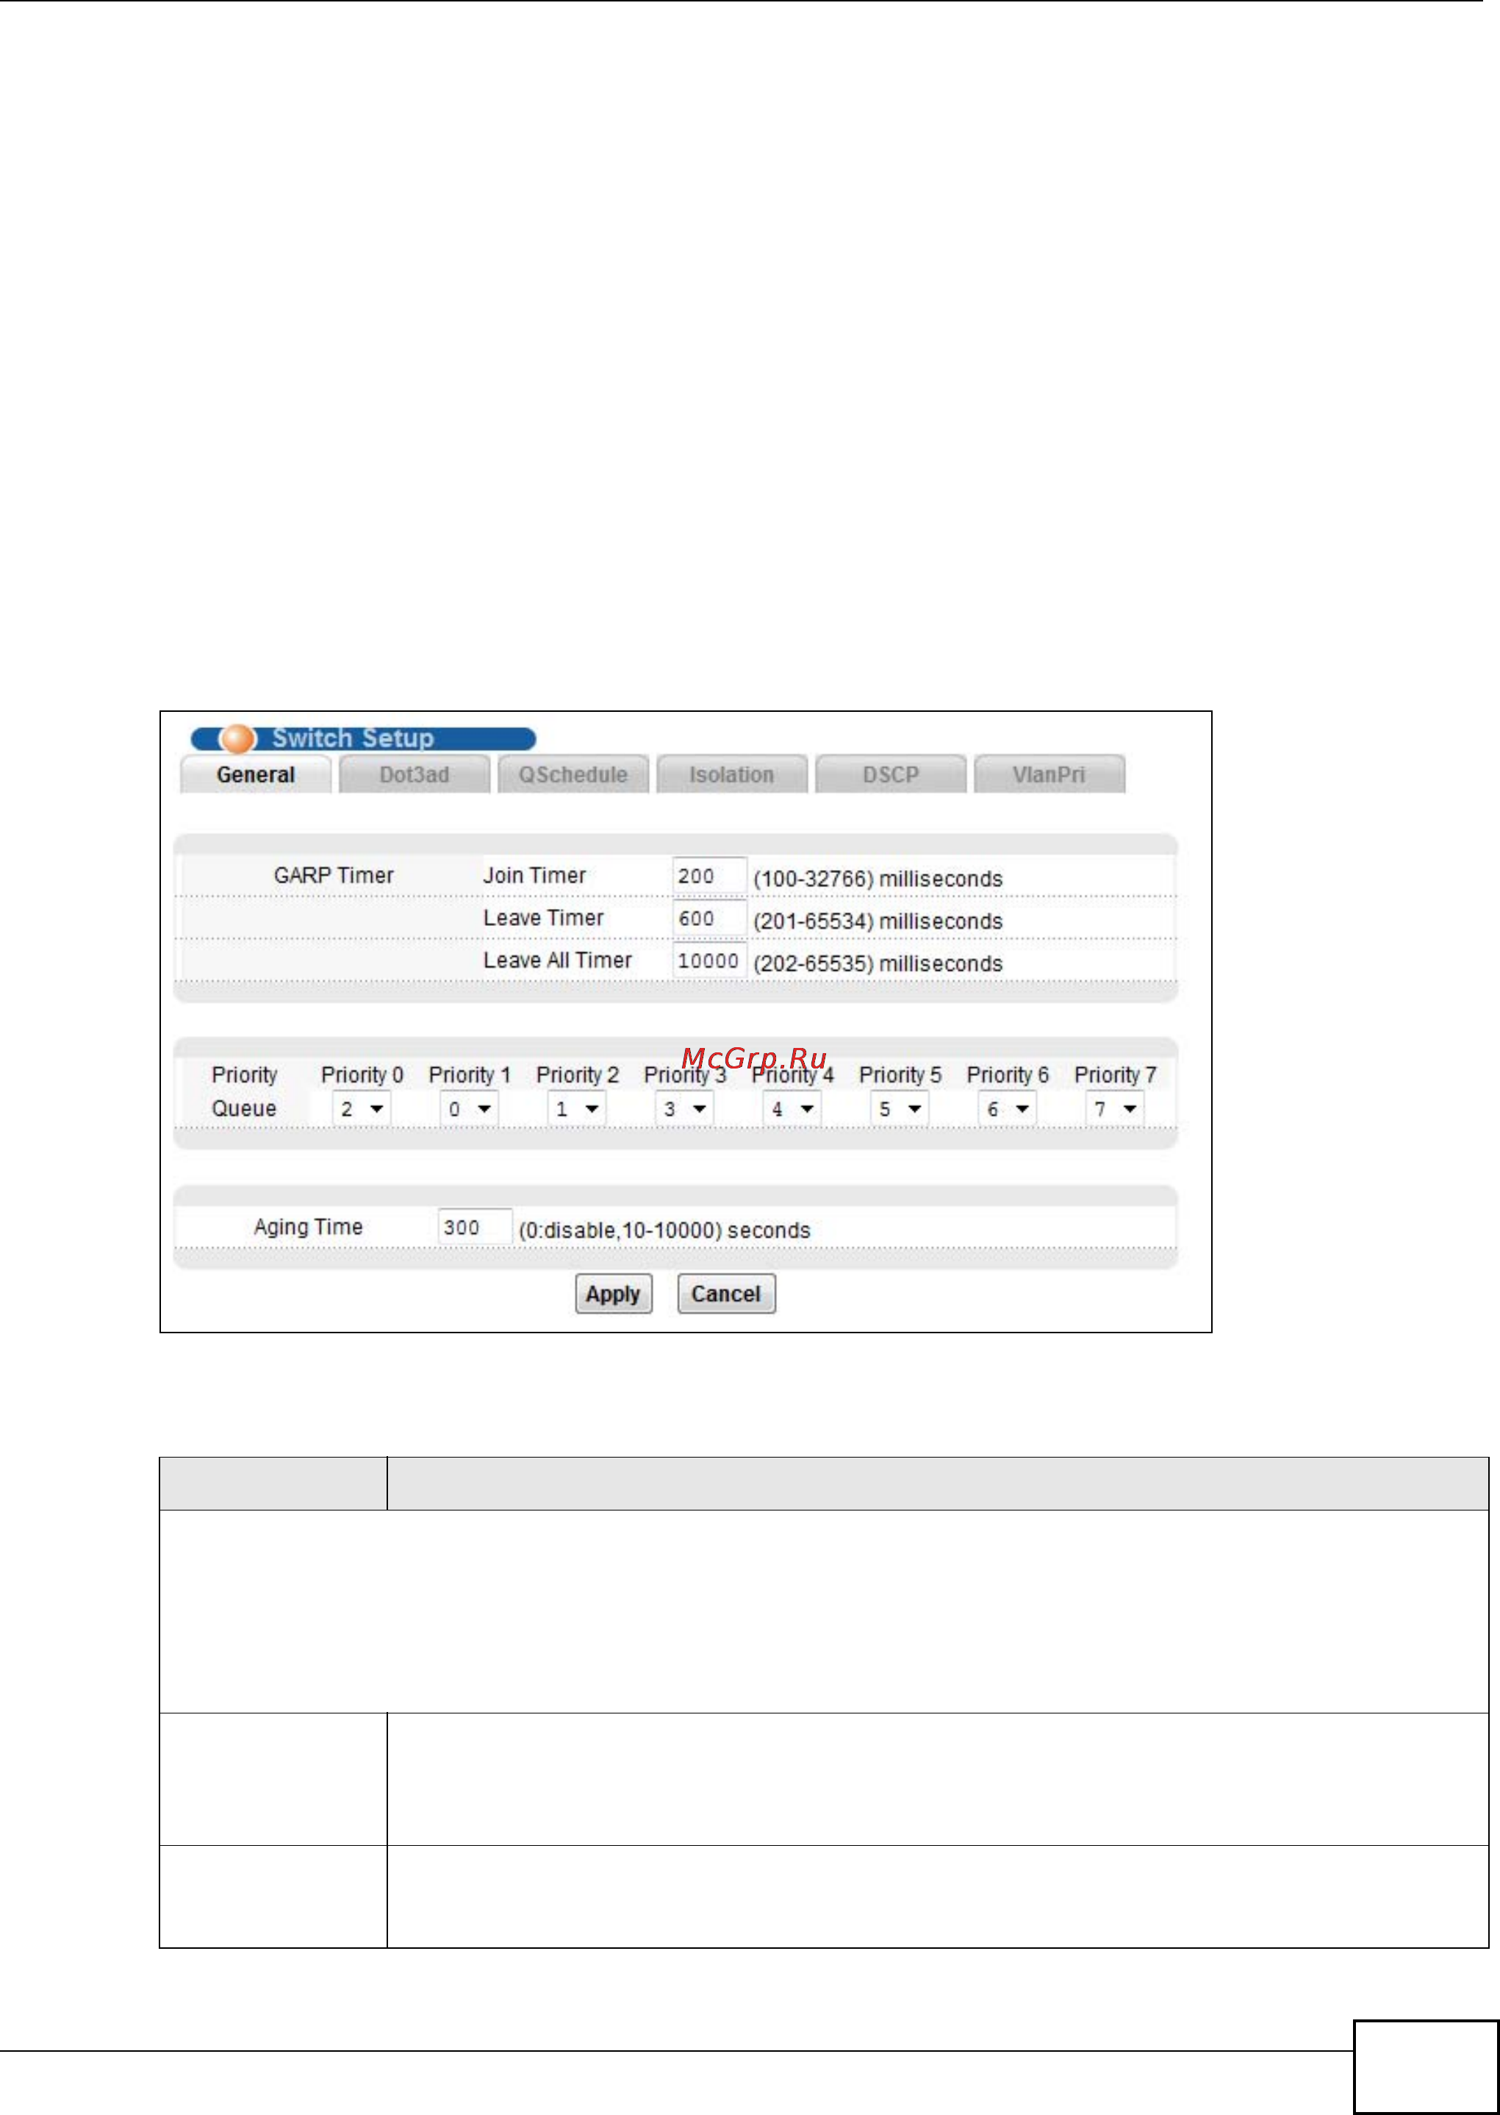This screenshot has width=1500, height=2115.
Task: Click the orange Switch Setup orb icon
Action: (x=238, y=738)
